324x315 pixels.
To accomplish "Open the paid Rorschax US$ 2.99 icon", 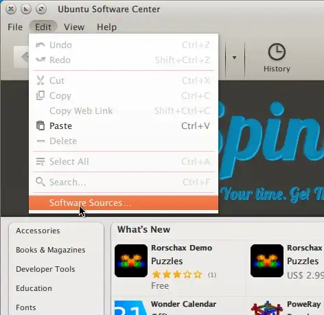I will 267,261.
